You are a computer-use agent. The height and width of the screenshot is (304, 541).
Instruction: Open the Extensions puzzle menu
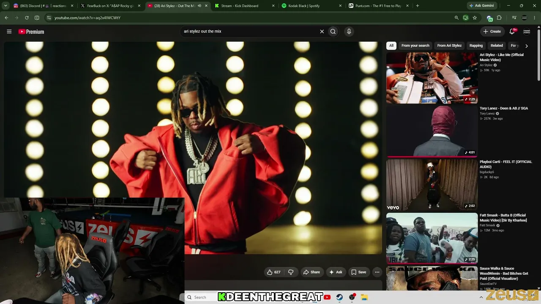click(x=499, y=18)
